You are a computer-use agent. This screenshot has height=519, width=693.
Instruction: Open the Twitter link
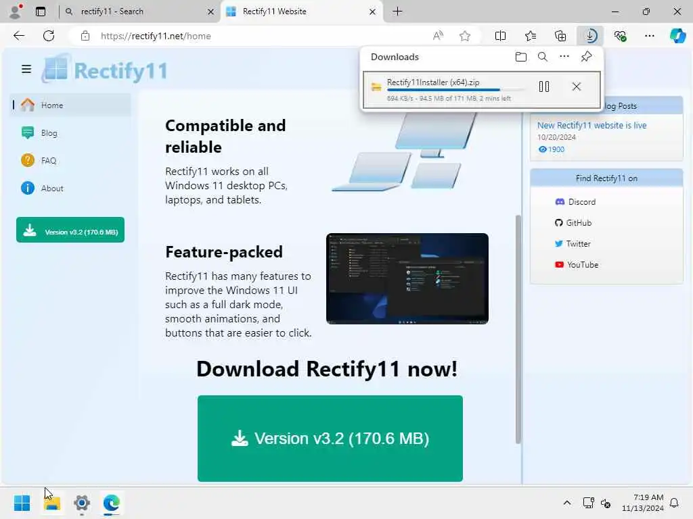coord(573,243)
